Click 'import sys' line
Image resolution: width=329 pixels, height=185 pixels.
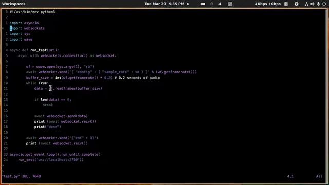20,33
